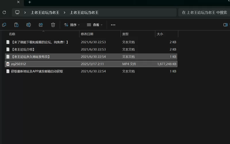Expand the chevron after the PC icon

[x=25, y=12]
